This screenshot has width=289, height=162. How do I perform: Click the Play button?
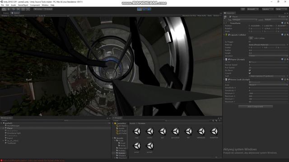140,9
